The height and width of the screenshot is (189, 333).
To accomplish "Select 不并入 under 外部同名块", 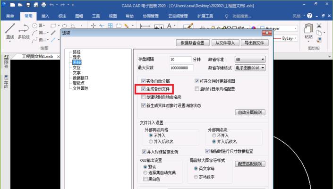I will (x=214, y=135).
